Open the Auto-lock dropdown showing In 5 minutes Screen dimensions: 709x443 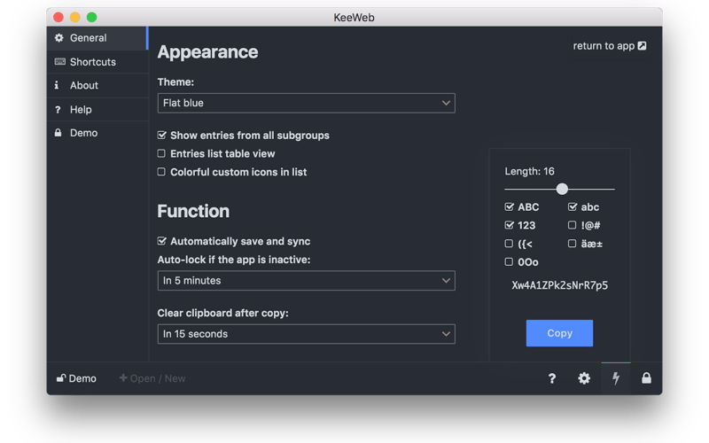click(306, 281)
